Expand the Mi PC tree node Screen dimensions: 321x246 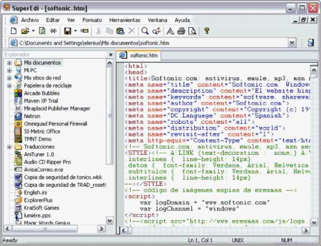(x=9, y=70)
